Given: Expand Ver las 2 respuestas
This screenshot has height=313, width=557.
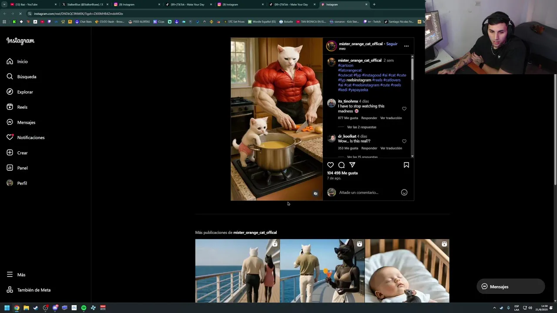Looking at the screenshot, I should pos(362,127).
